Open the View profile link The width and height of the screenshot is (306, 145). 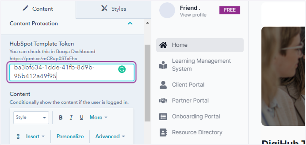tap(193, 15)
